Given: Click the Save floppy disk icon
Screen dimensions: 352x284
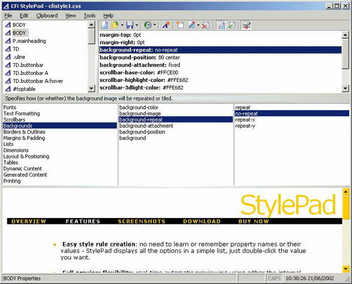Looking at the screenshot, I should tap(130, 25).
